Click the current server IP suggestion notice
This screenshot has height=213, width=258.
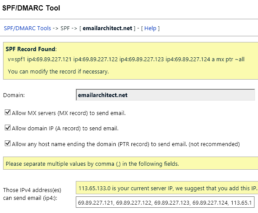[x=167, y=188]
